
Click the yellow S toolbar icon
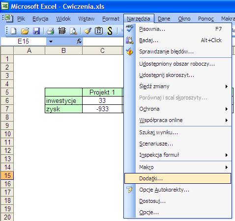110,31
